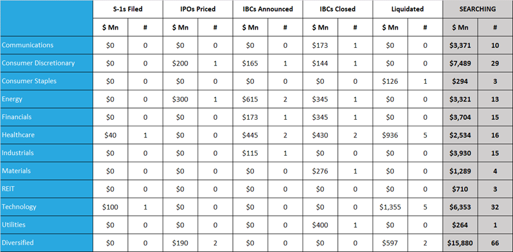Click the $15,880 Diversified searching cell
513x252 pixels.
click(460, 243)
